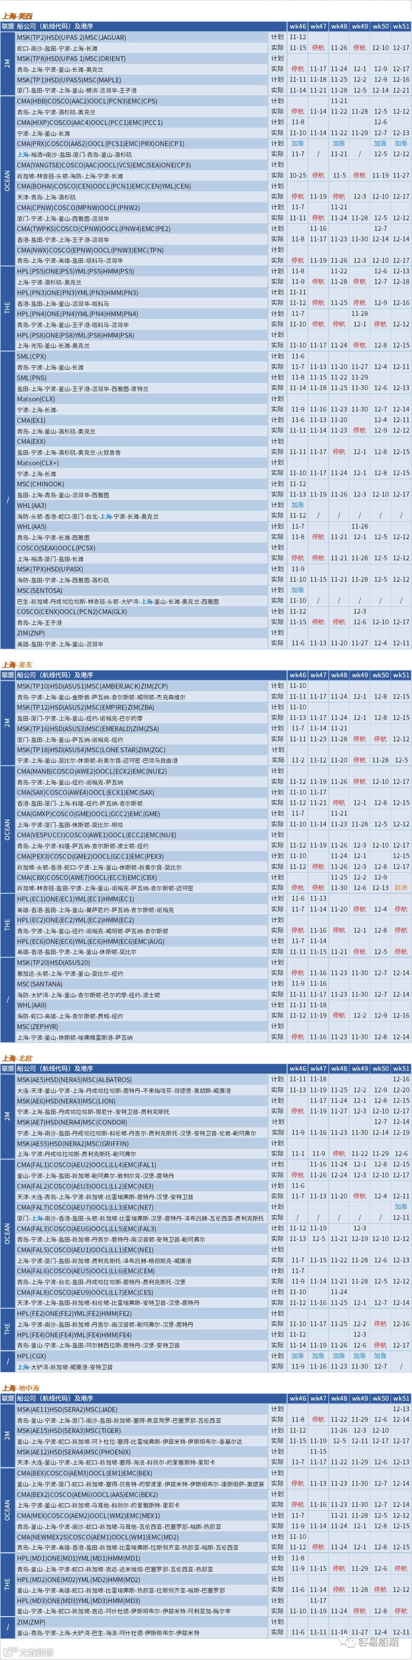The image size is (412, 1660).
Task: Click MSK(TP20)HSD(ASUS20) service name
Action: pos(53,963)
